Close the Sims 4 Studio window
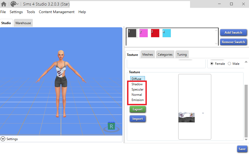Image resolution: width=249 pixels, height=154 pixels. point(243,4)
